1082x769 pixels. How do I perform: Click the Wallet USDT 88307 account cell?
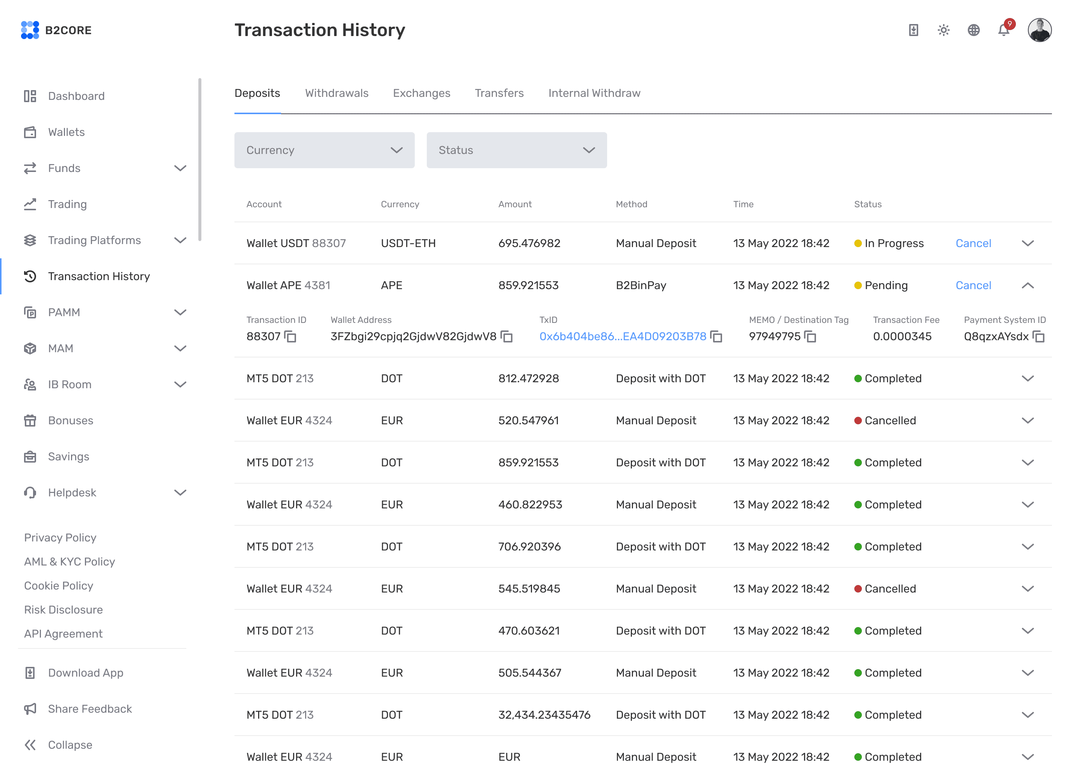[x=296, y=243]
